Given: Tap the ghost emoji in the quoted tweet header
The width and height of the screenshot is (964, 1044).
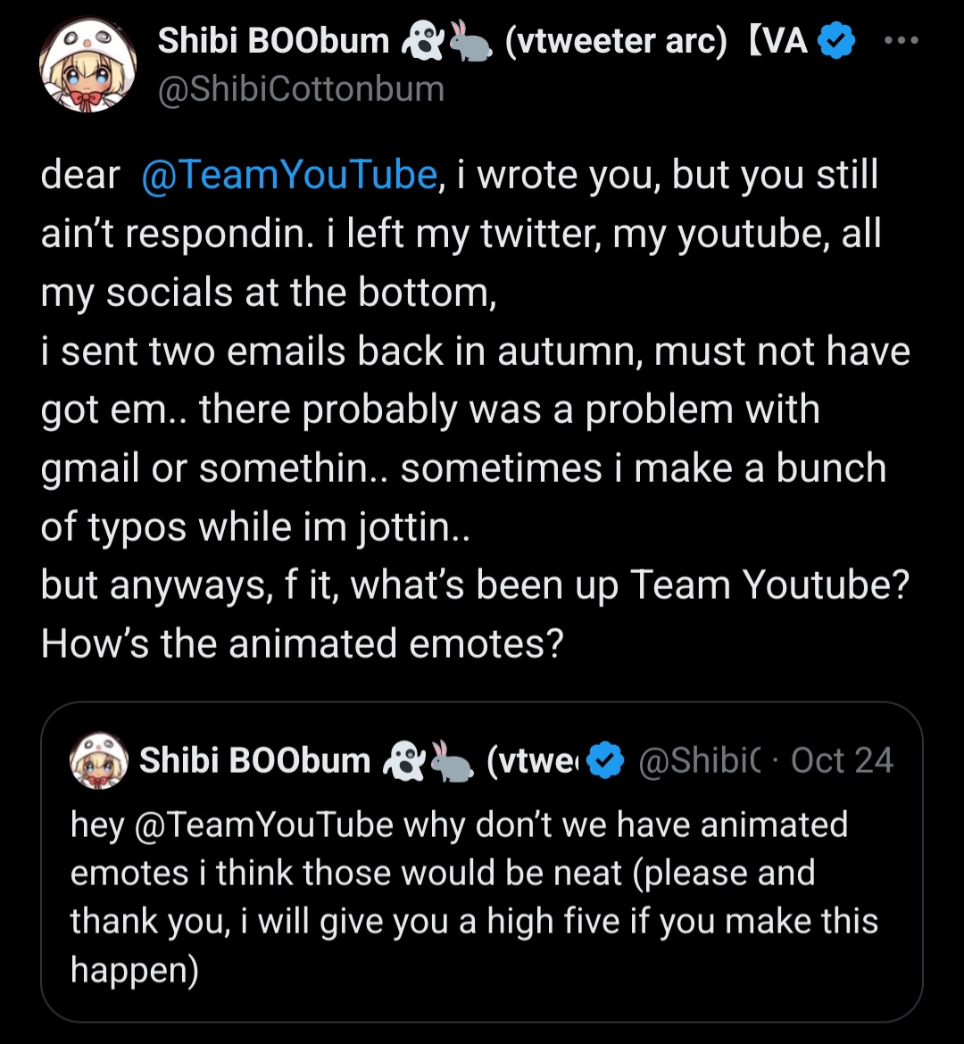Looking at the screenshot, I should tap(400, 761).
